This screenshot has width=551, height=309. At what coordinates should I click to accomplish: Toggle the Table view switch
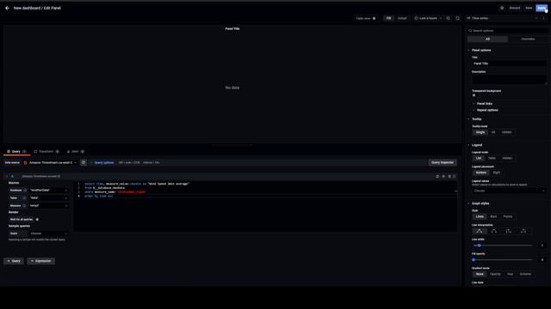point(374,18)
